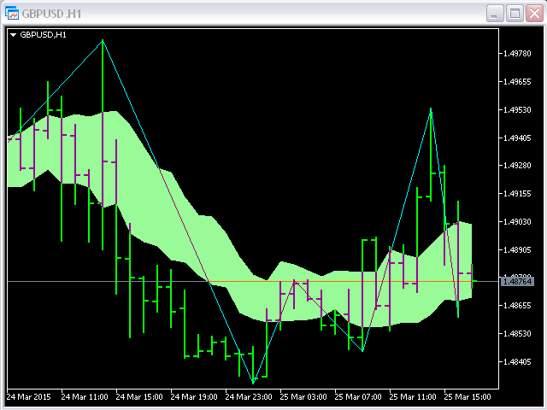Close the GBPUSD chart window
Viewport: 547px width, 410px height.
coord(534,13)
